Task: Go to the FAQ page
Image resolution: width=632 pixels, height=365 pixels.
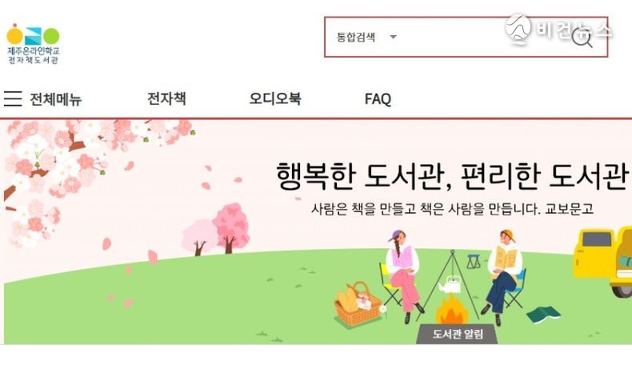Action: [x=378, y=98]
